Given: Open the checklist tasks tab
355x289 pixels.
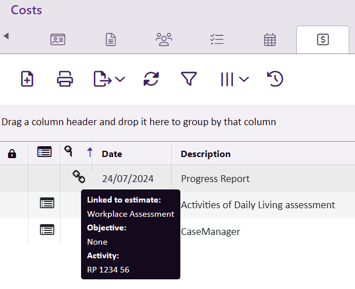Looking at the screenshot, I should pos(217,39).
